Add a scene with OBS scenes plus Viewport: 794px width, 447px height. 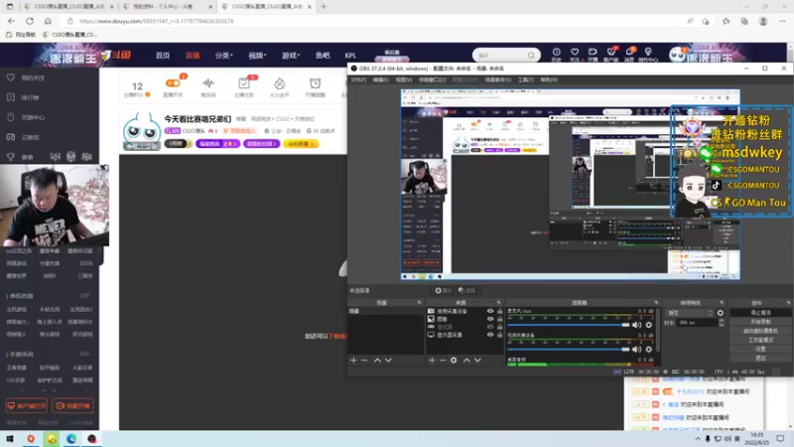tap(353, 360)
